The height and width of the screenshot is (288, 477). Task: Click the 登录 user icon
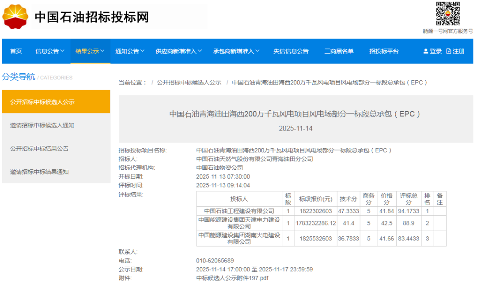click(x=426, y=51)
